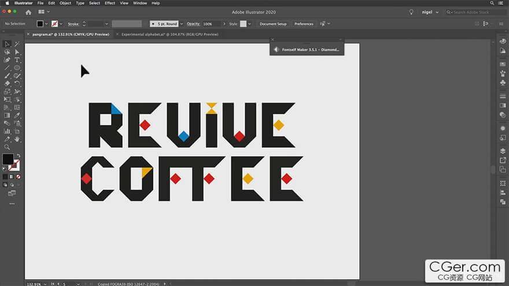
Task: Open the Discover lightbulb icon
Action: 411,12
